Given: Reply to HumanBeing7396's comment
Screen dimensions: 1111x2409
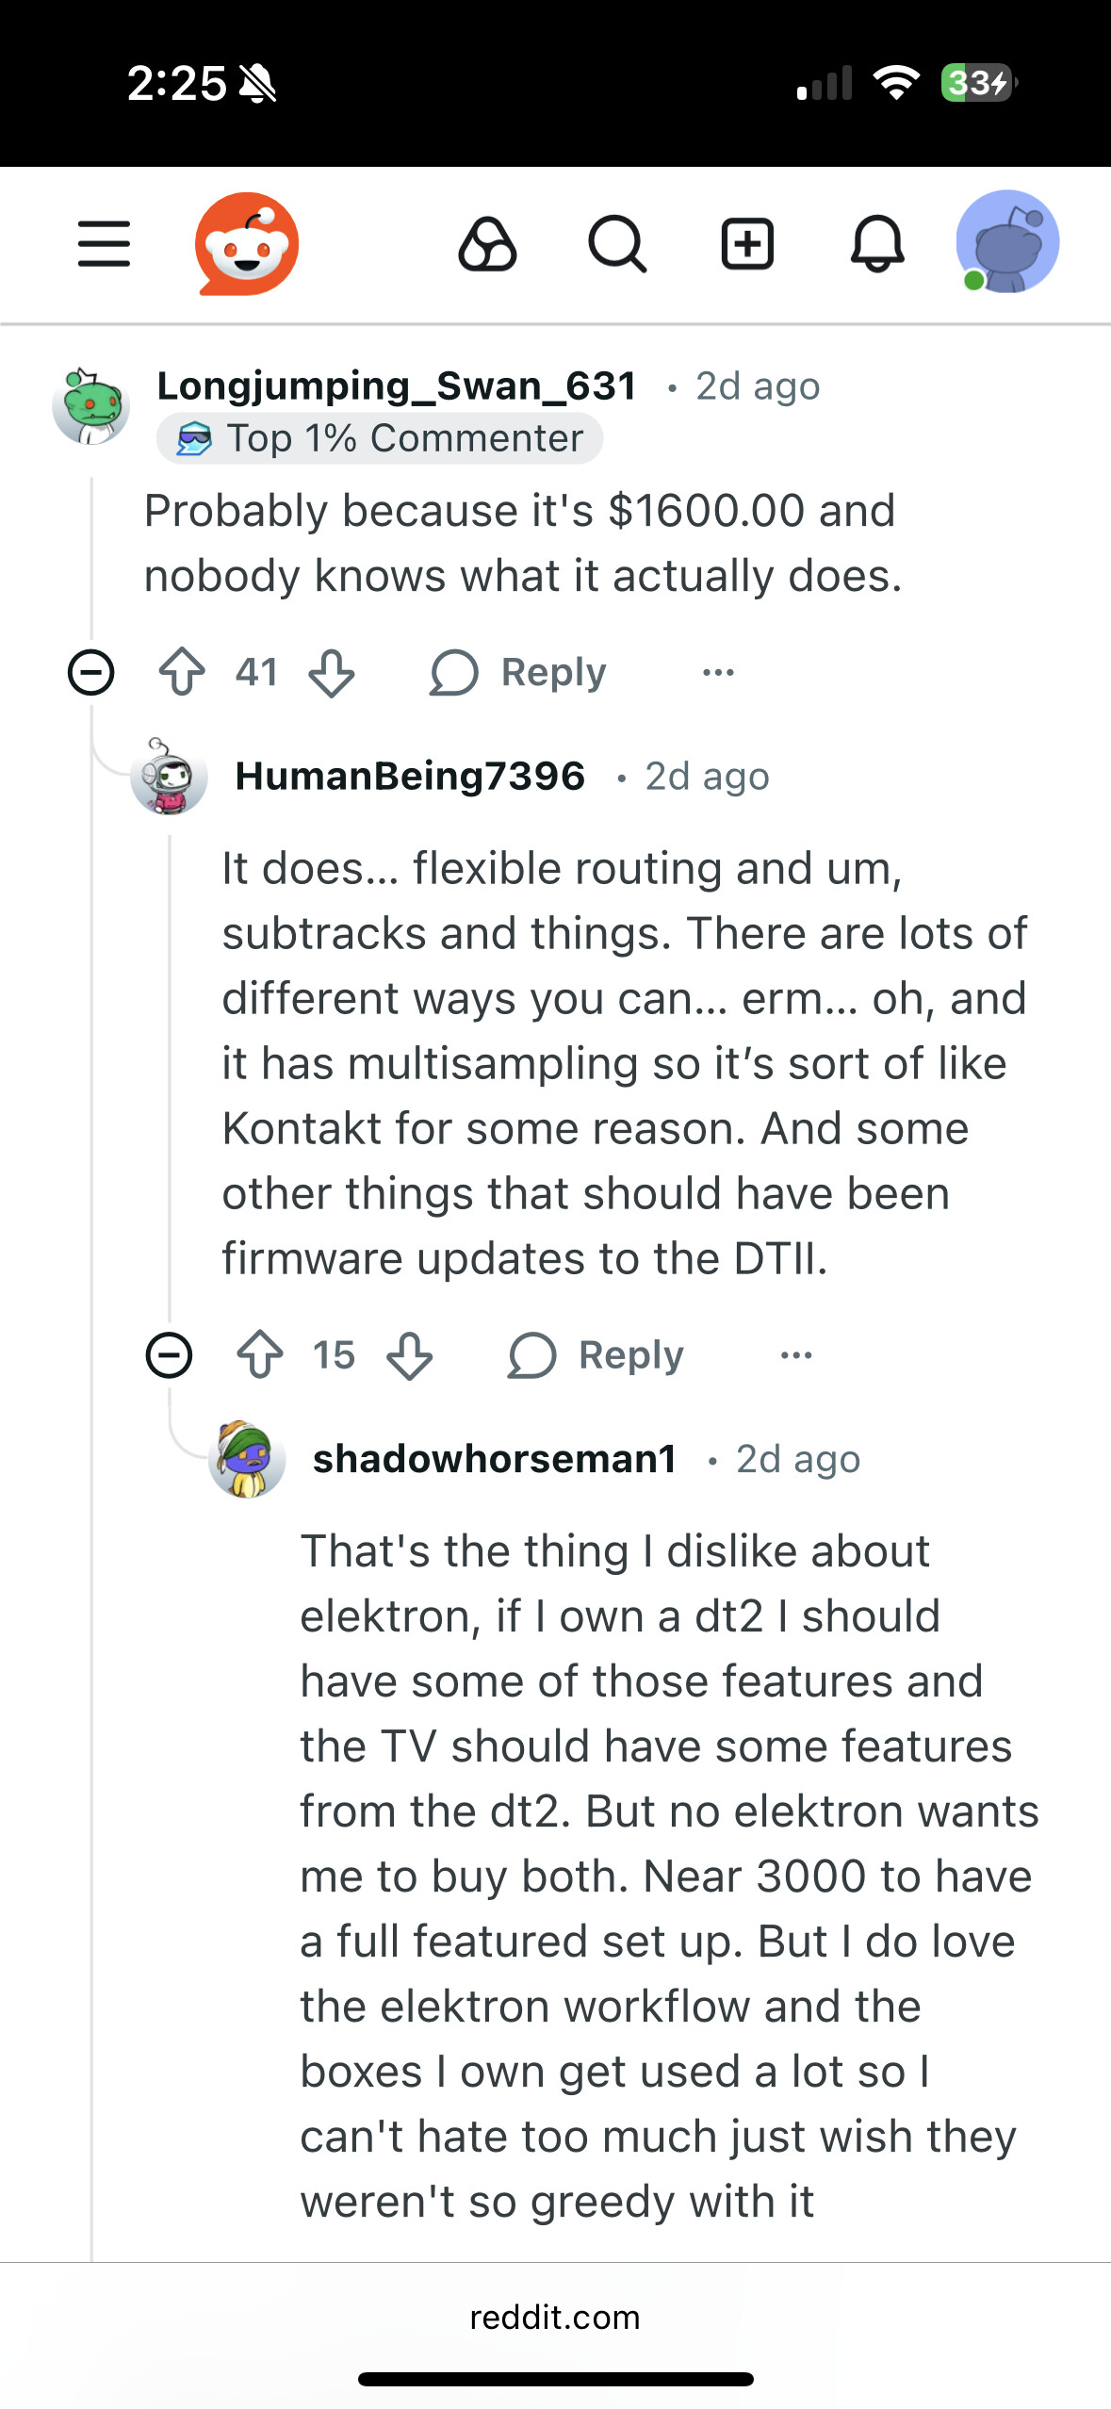Looking at the screenshot, I should (x=596, y=1355).
